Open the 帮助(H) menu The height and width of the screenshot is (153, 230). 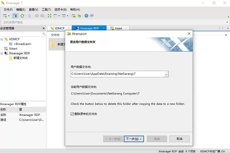coord(75,9)
